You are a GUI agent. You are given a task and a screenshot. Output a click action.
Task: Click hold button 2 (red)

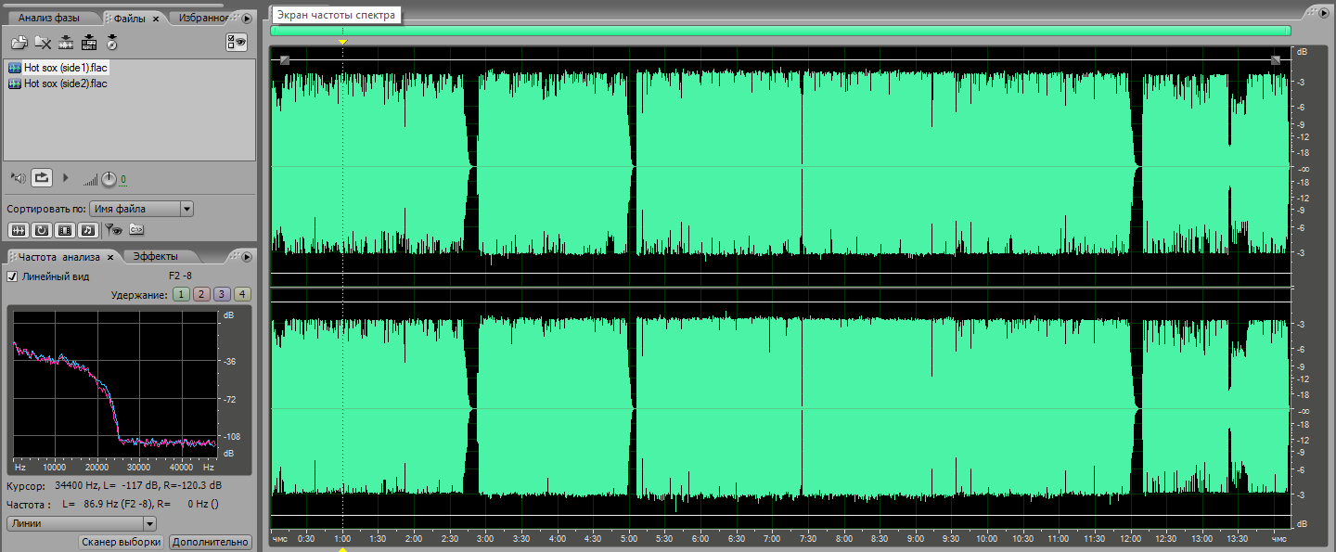(x=201, y=294)
